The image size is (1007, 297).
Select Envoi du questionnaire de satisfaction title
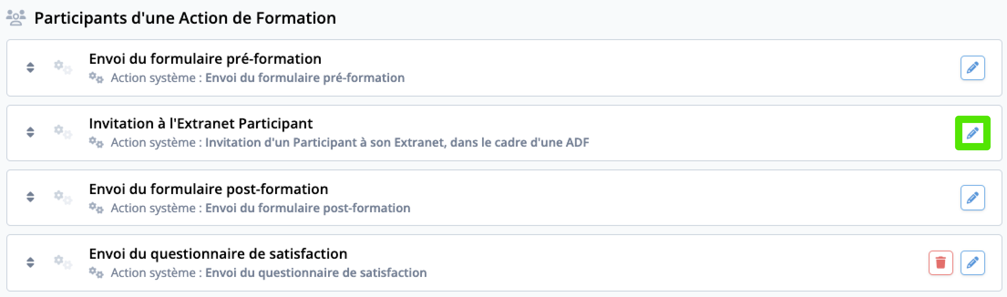(218, 254)
